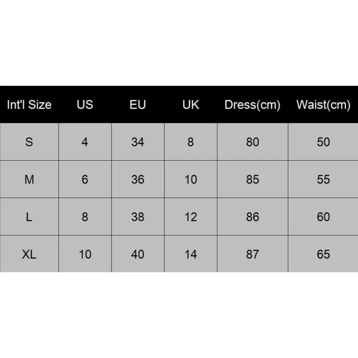Click the Int'l Size column header
Image resolution: width=358 pixels, height=358 pixels.
29,105
